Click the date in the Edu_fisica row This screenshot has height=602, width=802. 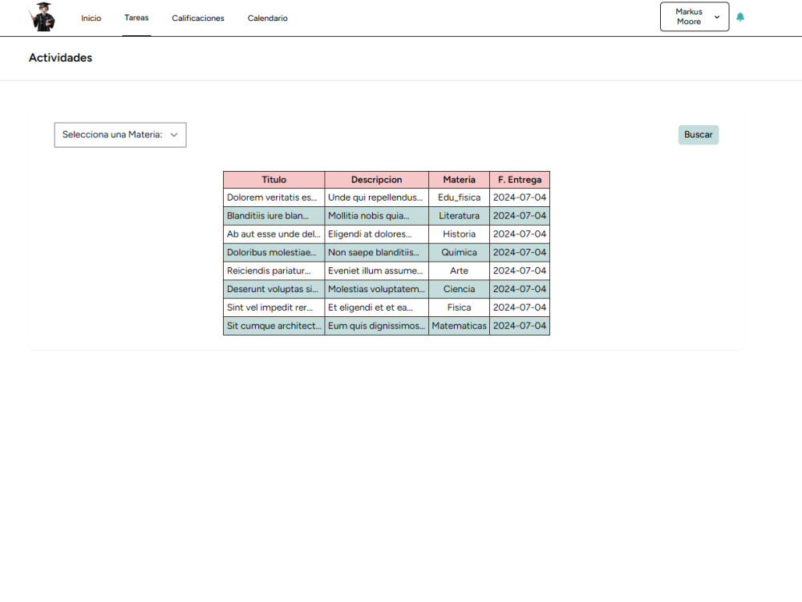pyautogui.click(x=520, y=197)
